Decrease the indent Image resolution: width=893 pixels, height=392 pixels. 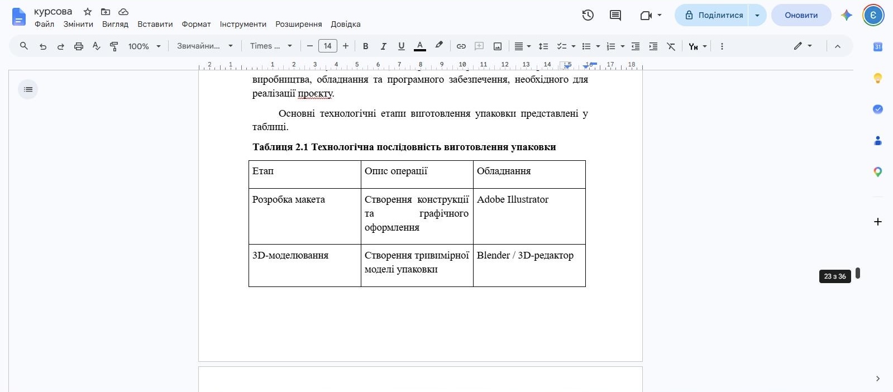(x=636, y=46)
